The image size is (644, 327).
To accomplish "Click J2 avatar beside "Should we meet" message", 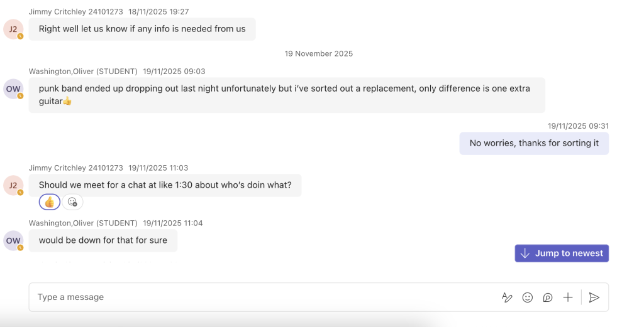I will [13, 185].
